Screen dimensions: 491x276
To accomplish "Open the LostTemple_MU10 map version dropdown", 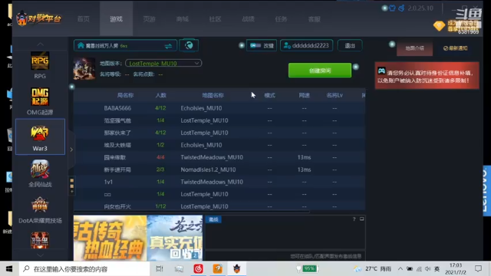I will (x=163, y=64).
